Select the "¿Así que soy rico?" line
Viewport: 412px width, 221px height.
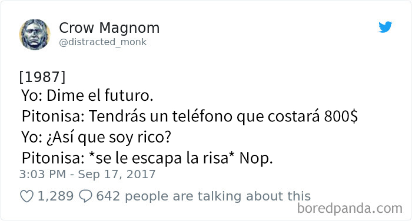(x=109, y=137)
